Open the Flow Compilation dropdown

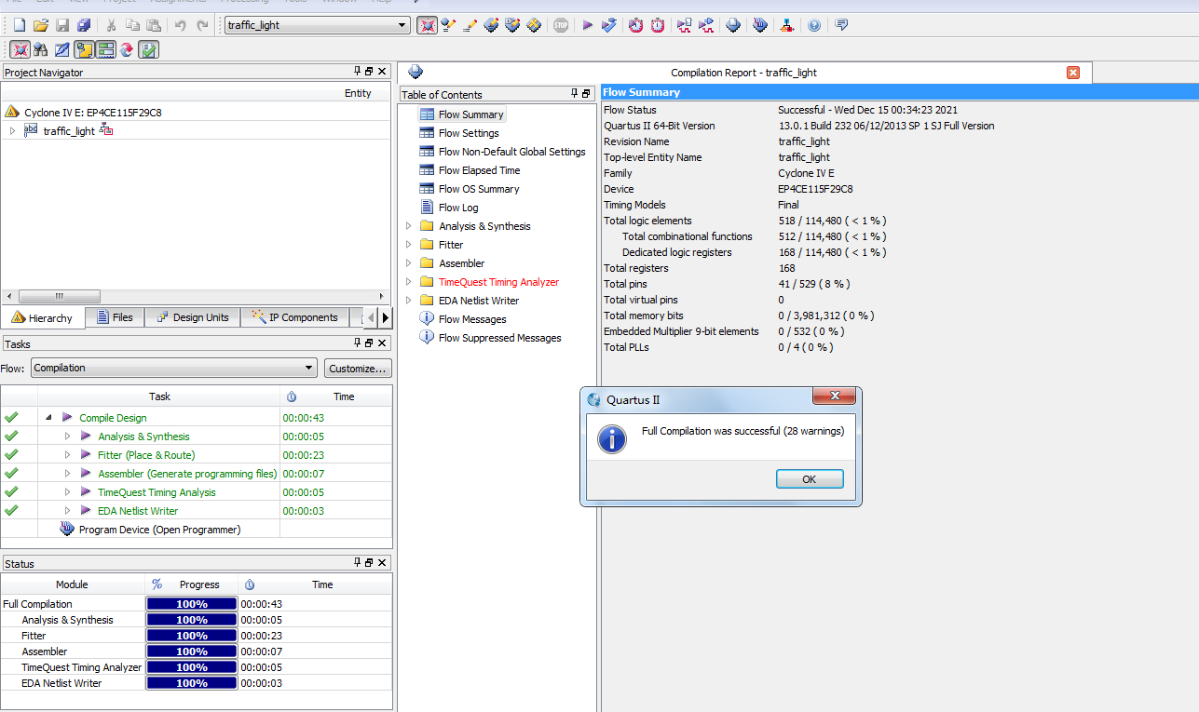tap(309, 368)
